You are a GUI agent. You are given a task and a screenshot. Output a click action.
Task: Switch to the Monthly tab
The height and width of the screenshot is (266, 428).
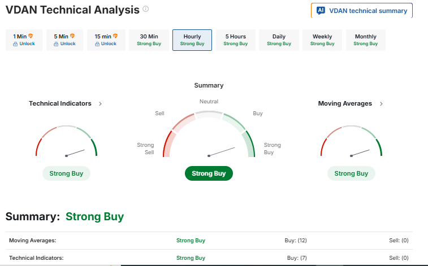click(366, 40)
